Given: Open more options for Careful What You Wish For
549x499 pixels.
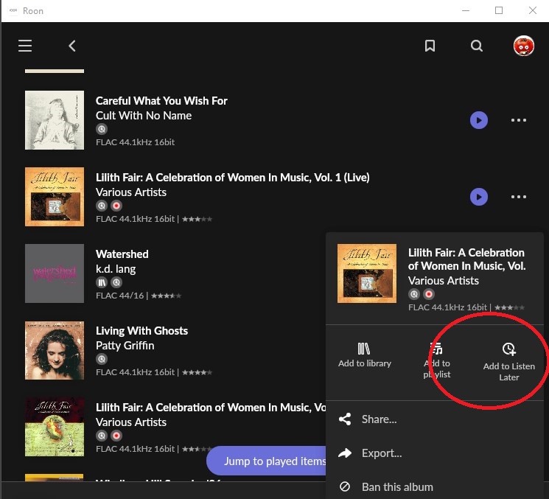Looking at the screenshot, I should [519, 120].
